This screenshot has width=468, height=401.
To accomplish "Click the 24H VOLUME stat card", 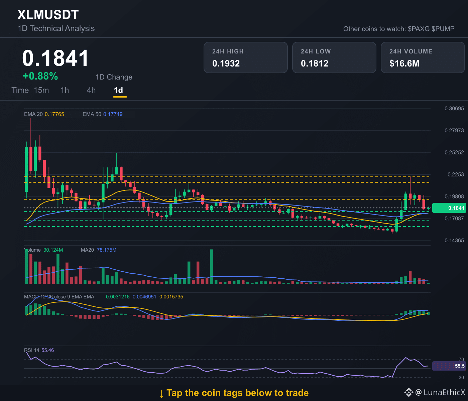I will tap(423, 57).
